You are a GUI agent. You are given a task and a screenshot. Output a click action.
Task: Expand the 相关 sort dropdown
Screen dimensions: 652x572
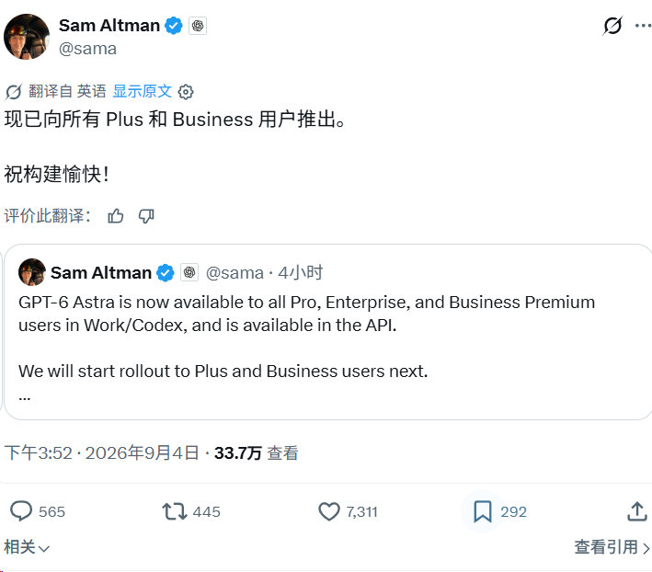[x=27, y=547]
